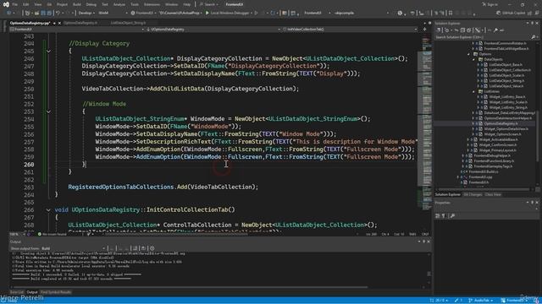The image size is (542, 304).
Task: Switch to Solution Explorer bottom tab
Action: pyautogui.click(x=448, y=195)
